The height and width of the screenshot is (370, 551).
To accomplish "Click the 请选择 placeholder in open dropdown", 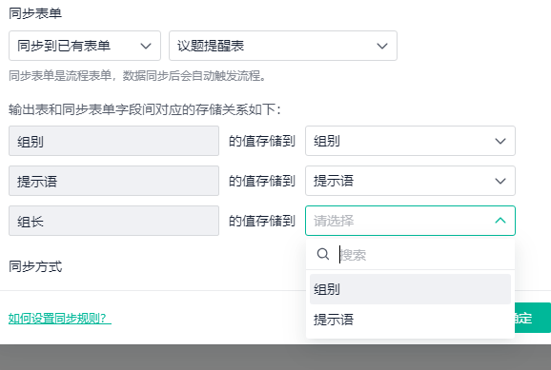I will point(334,221).
